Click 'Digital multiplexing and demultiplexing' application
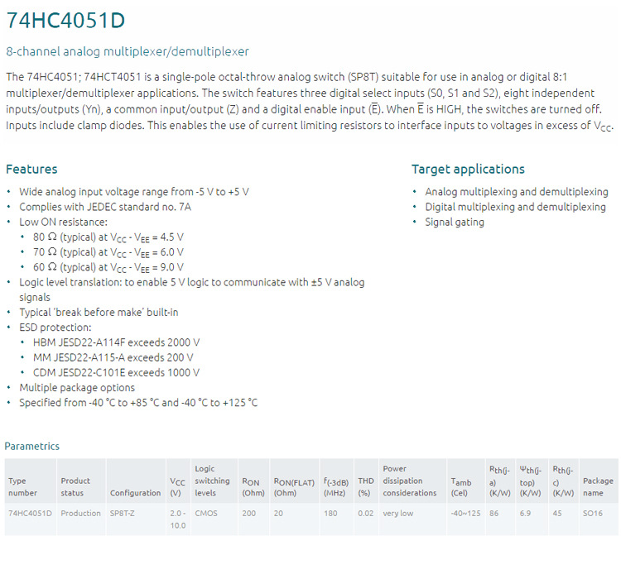 point(516,207)
